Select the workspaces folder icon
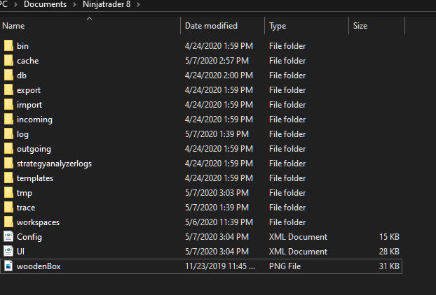The height and width of the screenshot is (295, 436). click(8, 222)
